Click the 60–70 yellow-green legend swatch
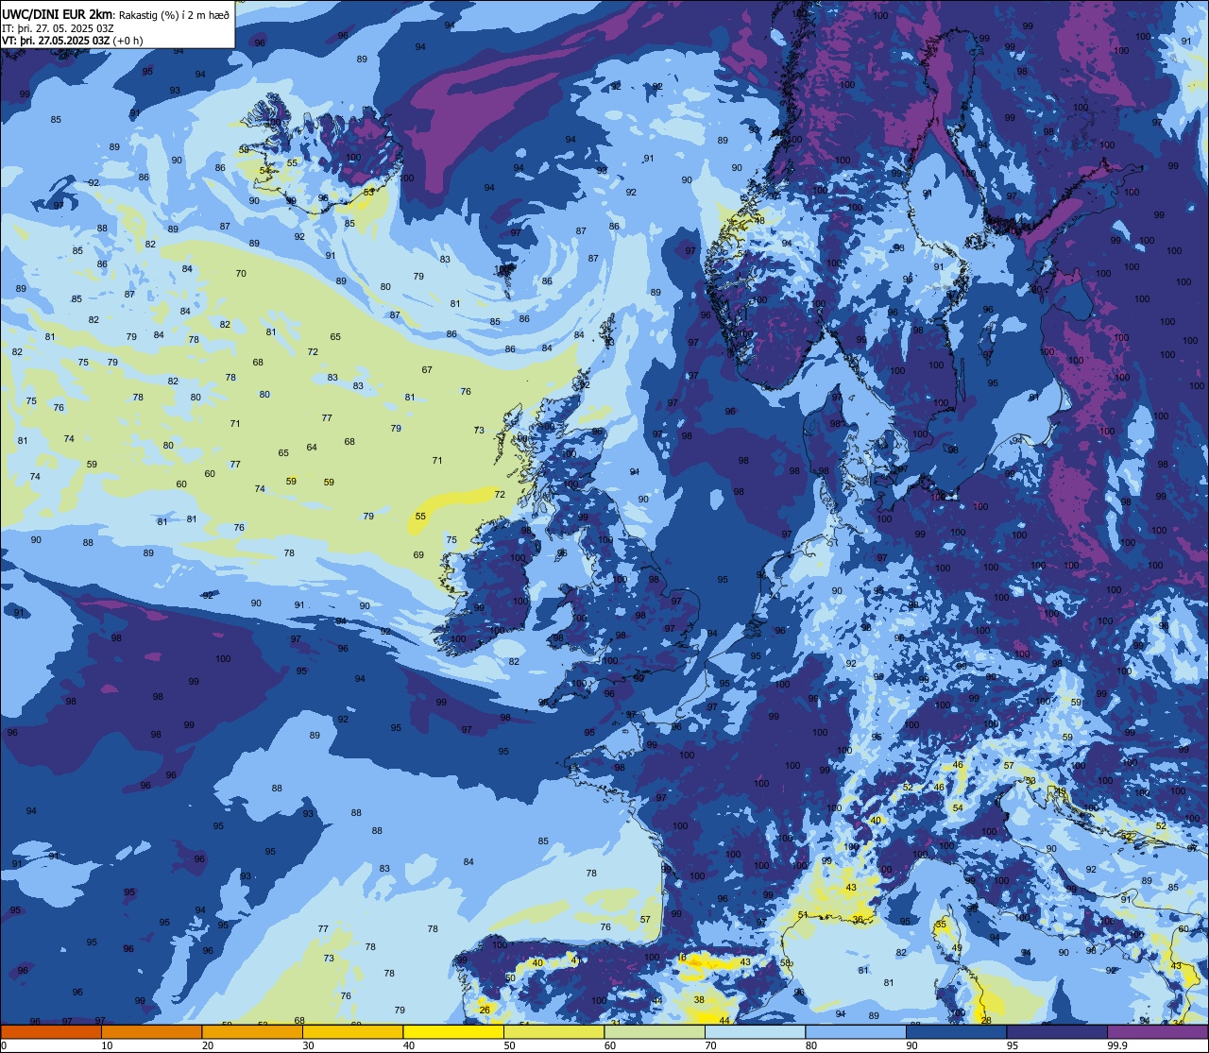This screenshot has width=1209, height=1053. click(655, 1032)
